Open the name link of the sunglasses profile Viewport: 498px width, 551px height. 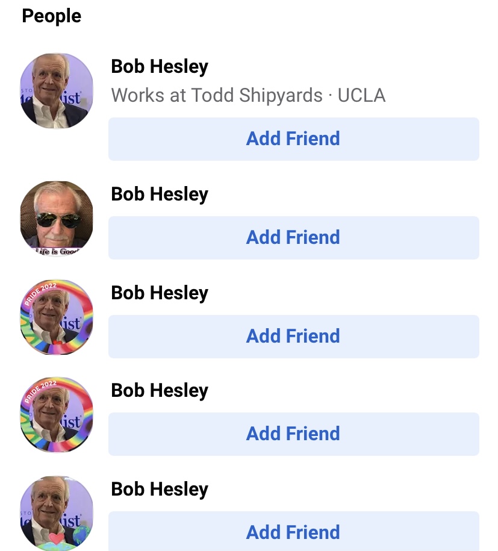[160, 194]
